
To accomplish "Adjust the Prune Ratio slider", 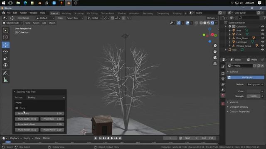I will click(39, 113).
